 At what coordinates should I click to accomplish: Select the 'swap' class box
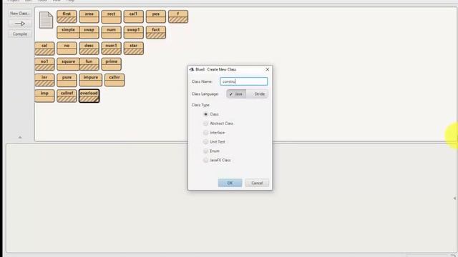(x=89, y=32)
